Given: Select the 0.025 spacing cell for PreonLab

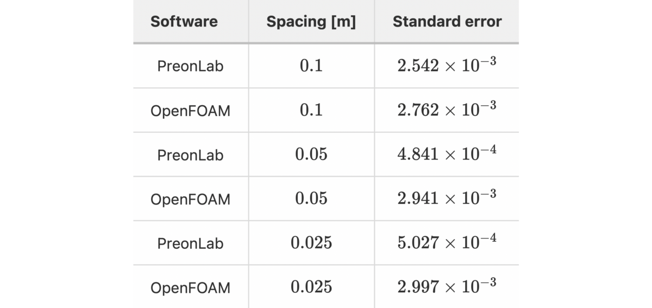Looking at the screenshot, I should point(311,243).
